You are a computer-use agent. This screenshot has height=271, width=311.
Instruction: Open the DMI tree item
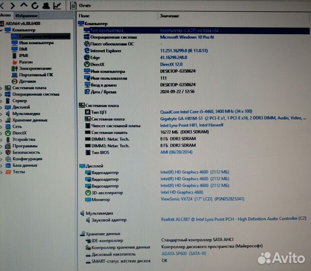click(23, 49)
